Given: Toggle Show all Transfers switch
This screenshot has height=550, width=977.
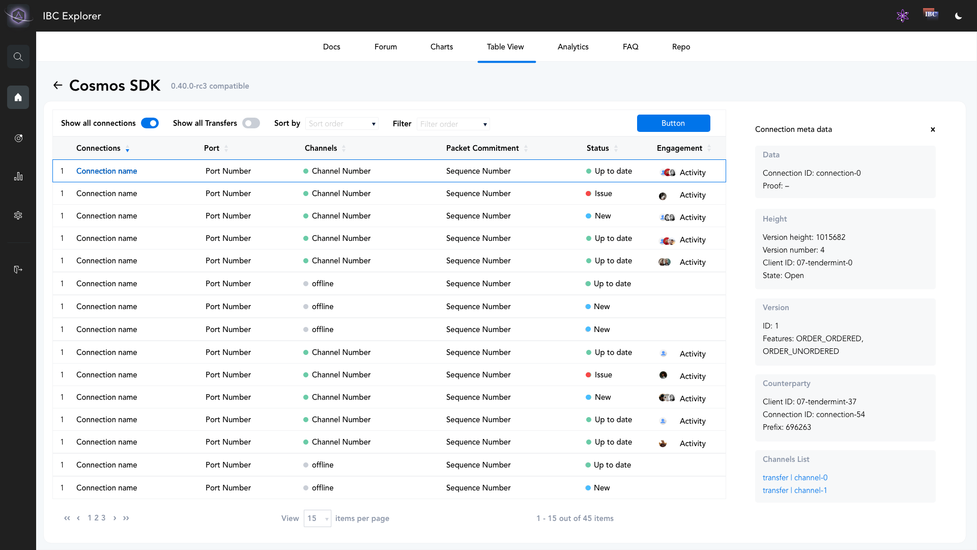Looking at the screenshot, I should pos(251,123).
